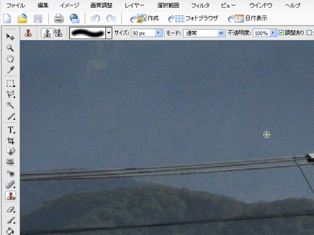The width and height of the screenshot is (314, 235).
Task: Open the ヘルプ menu
Action: (x=292, y=5)
